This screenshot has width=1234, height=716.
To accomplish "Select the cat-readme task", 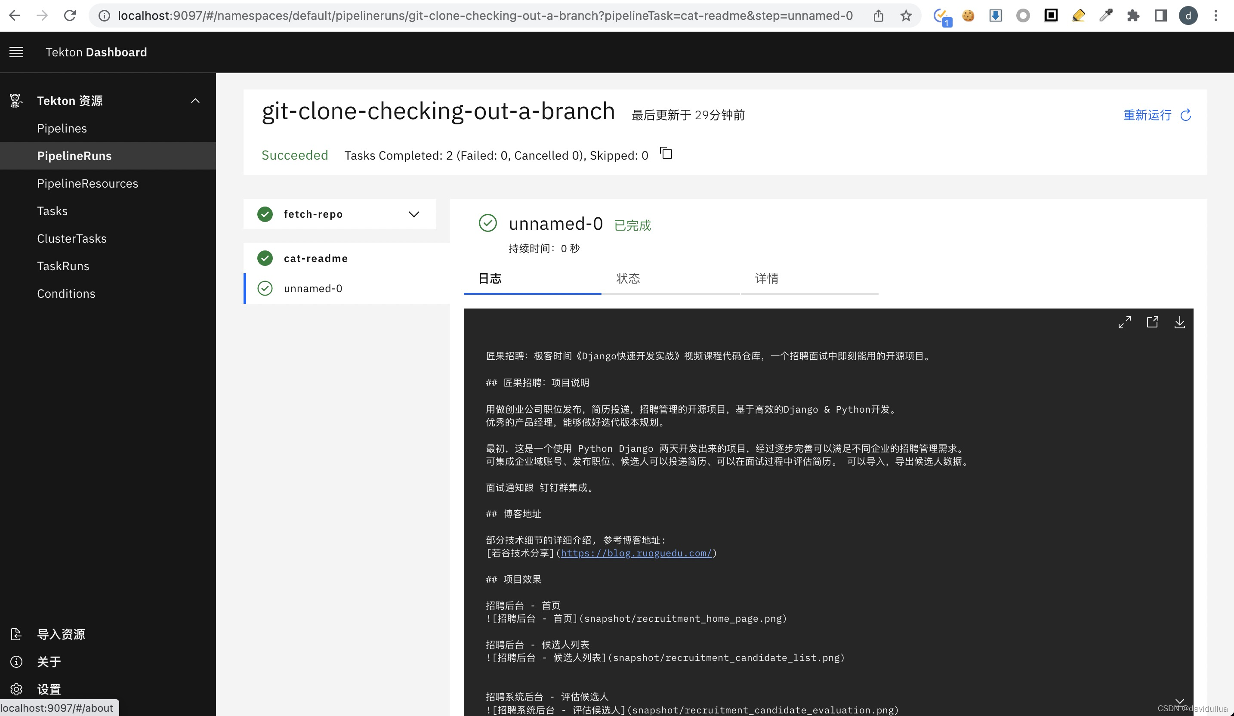I will 347,258.
